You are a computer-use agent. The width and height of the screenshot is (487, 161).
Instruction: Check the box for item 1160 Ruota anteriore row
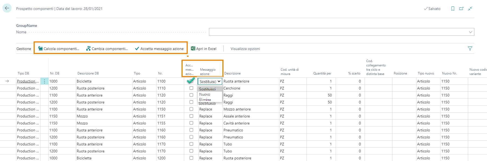(191, 130)
